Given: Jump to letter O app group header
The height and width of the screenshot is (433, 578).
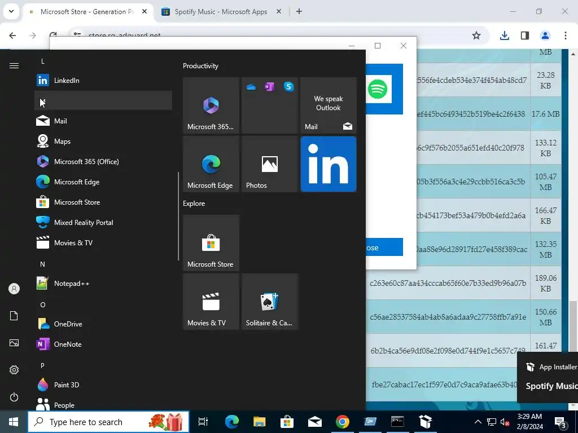Looking at the screenshot, I should (42, 305).
